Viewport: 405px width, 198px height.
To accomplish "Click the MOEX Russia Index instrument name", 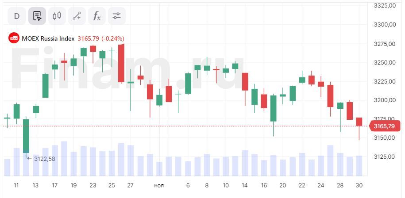I will coord(48,38).
